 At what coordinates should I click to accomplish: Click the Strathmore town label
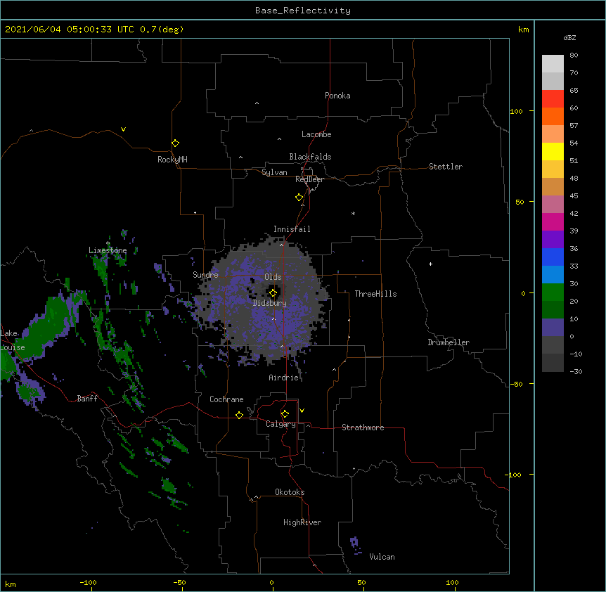click(363, 427)
